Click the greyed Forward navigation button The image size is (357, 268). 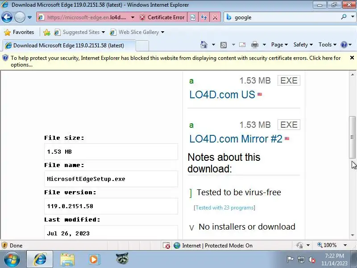[x=20, y=17]
